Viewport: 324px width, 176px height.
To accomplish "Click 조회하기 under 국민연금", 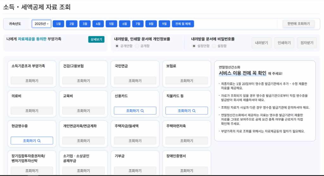I will (135, 81).
